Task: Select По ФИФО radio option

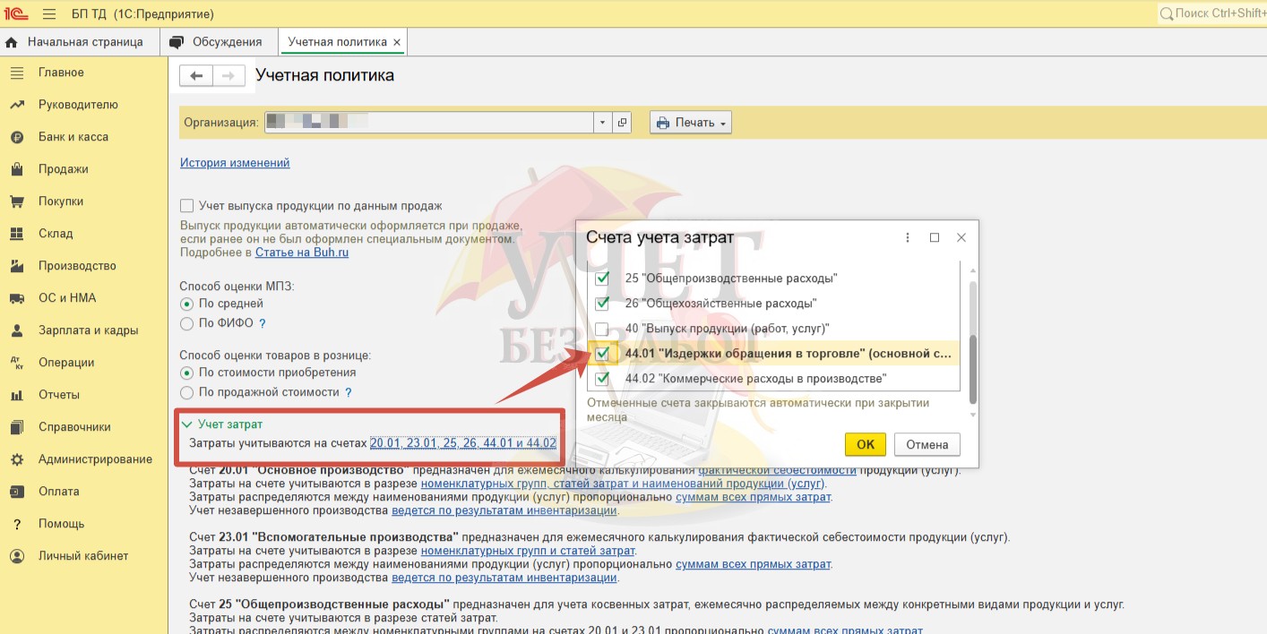Action: 187,323
